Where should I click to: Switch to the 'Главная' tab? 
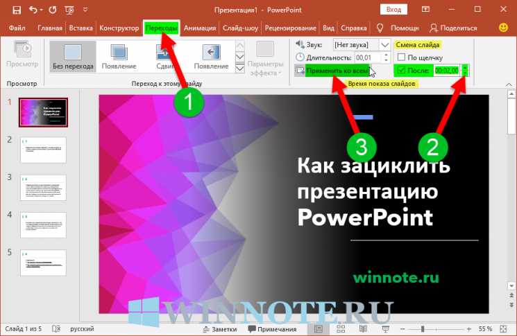pyautogui.click(x=50, y=28)
